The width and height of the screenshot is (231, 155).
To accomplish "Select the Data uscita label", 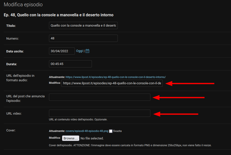I will click(15, 51).
